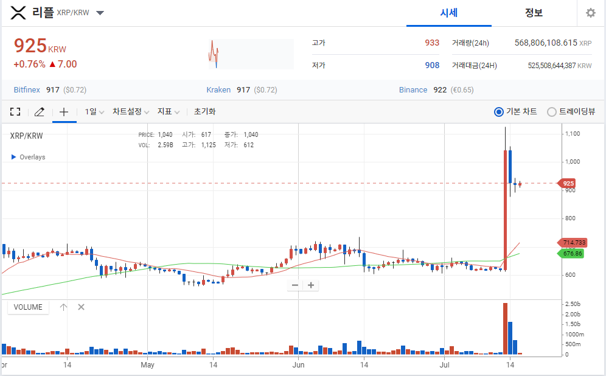Click the VOL 2.59B readout
The height and width of the screenshot is (376, 606).
coord(156,145)
